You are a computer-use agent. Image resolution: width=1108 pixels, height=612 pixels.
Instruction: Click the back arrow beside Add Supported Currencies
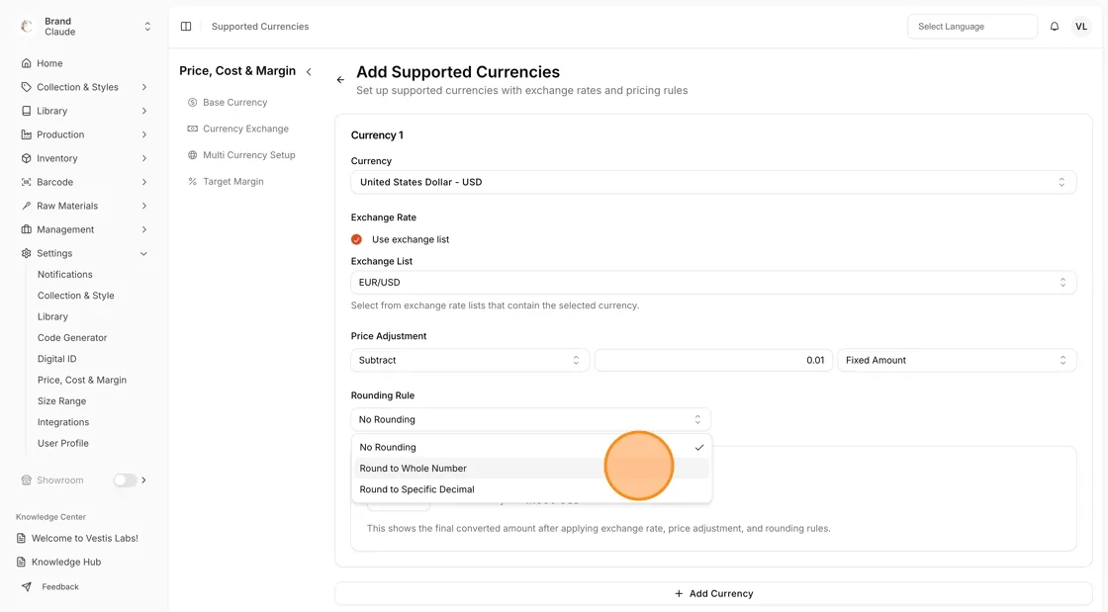pyautogui.click(x=340, y=80)
